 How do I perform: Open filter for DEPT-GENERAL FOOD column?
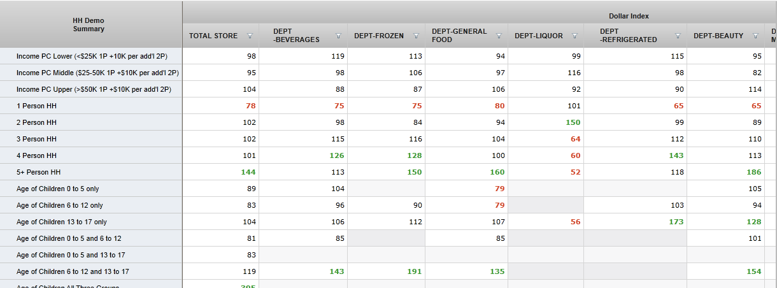pyautogui.click(x=499, y=36)
